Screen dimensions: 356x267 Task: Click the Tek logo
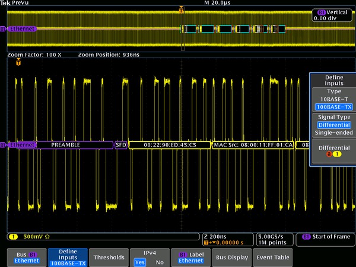(6, 3)
